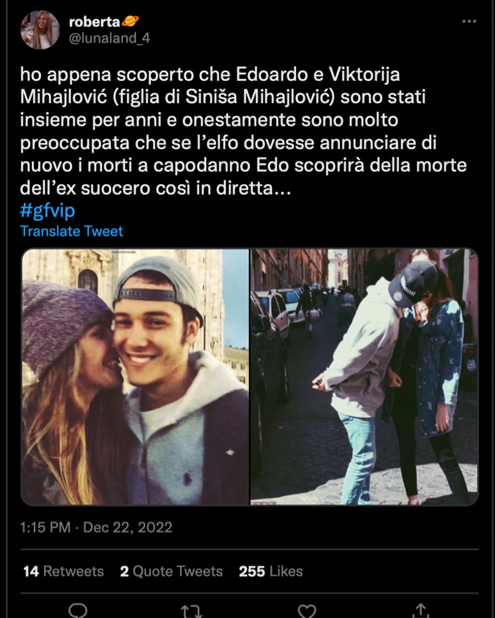This screenshot has height=618, width=495.
Task: Open the three-dot more options menu
Action: pos(469,22)
